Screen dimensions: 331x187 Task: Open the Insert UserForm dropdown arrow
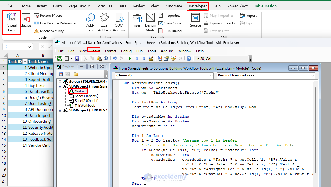[x=71, y=59]
